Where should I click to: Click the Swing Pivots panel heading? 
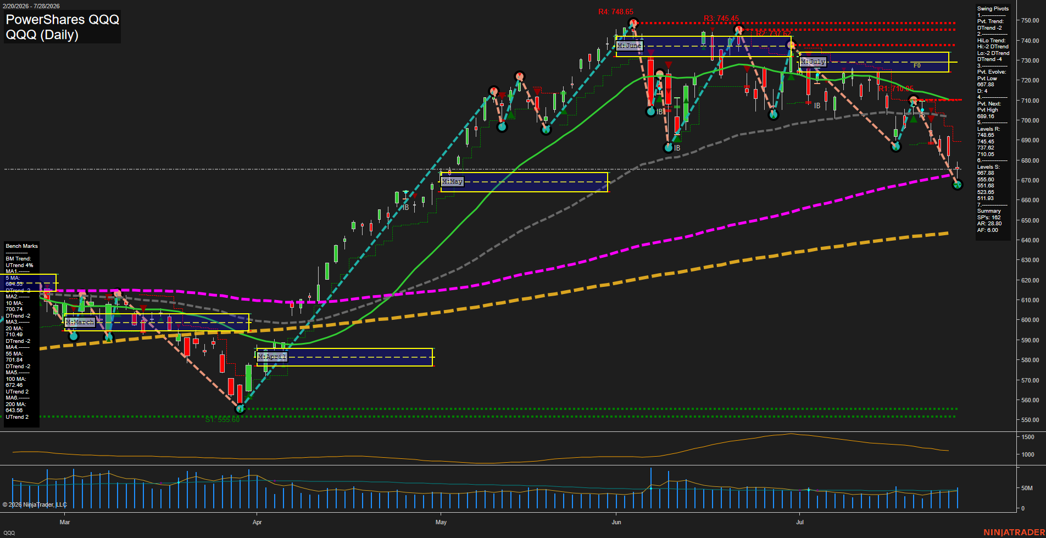(x=993, y=9)
